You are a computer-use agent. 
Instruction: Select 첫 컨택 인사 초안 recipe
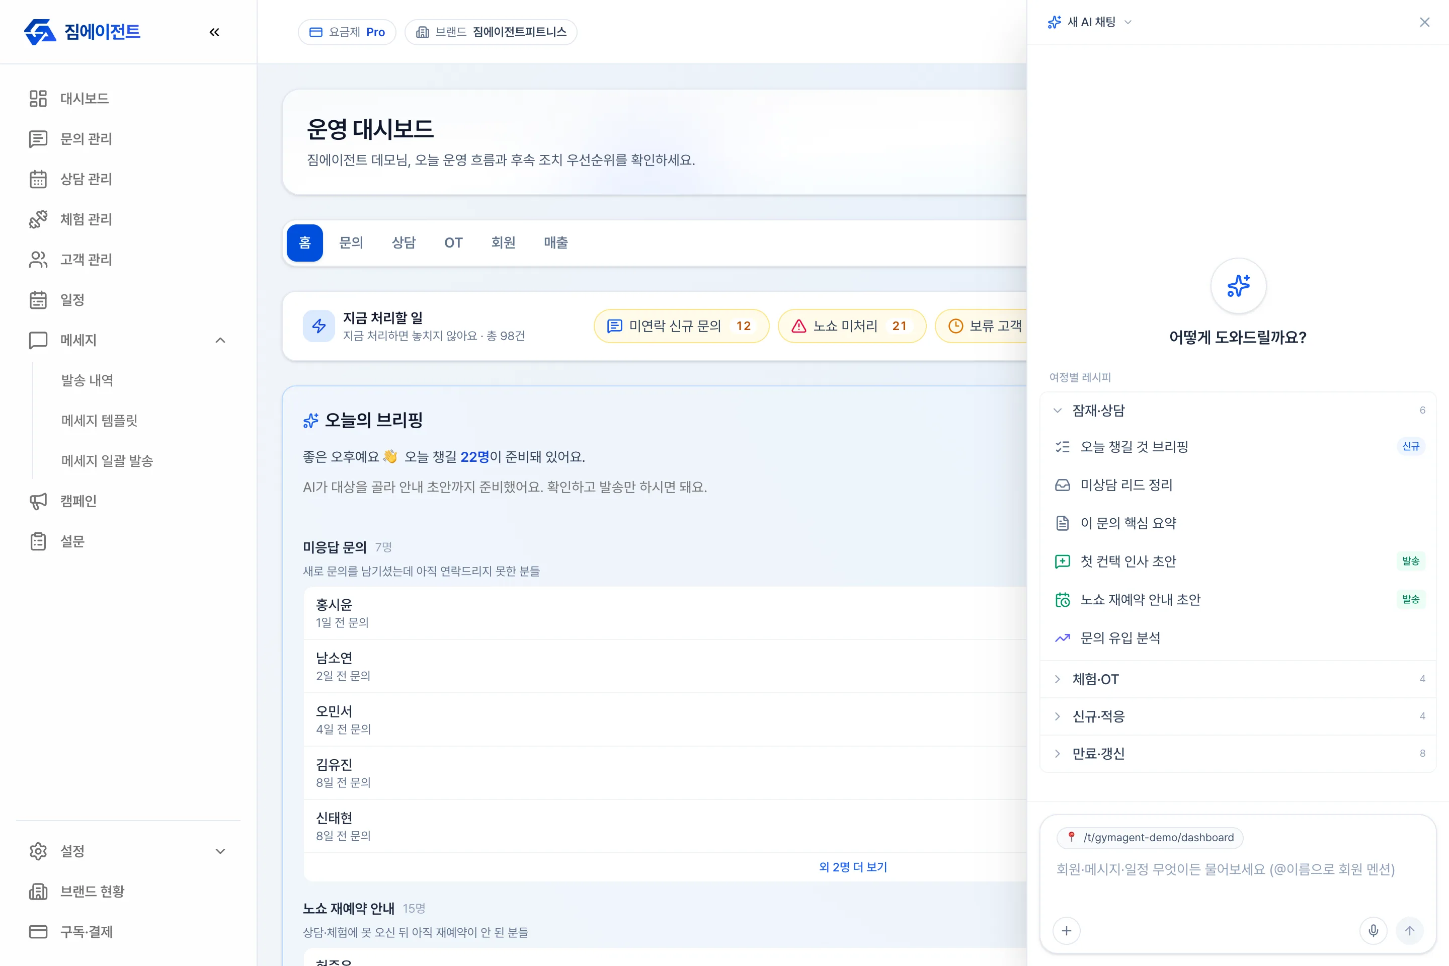pos(1238,561)
